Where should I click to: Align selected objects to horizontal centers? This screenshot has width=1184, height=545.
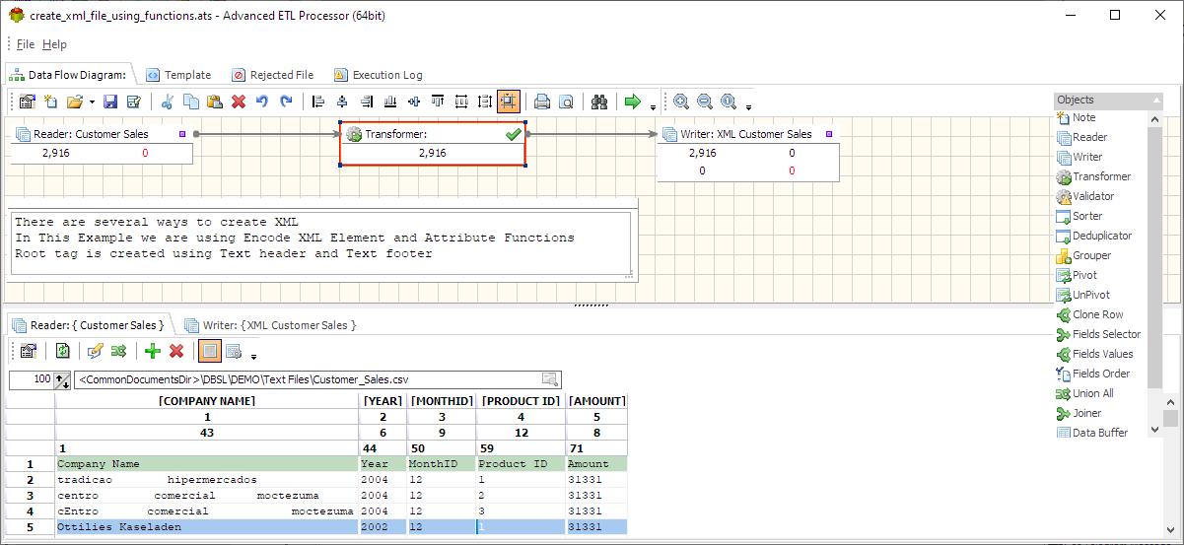(x=342, y=101)
